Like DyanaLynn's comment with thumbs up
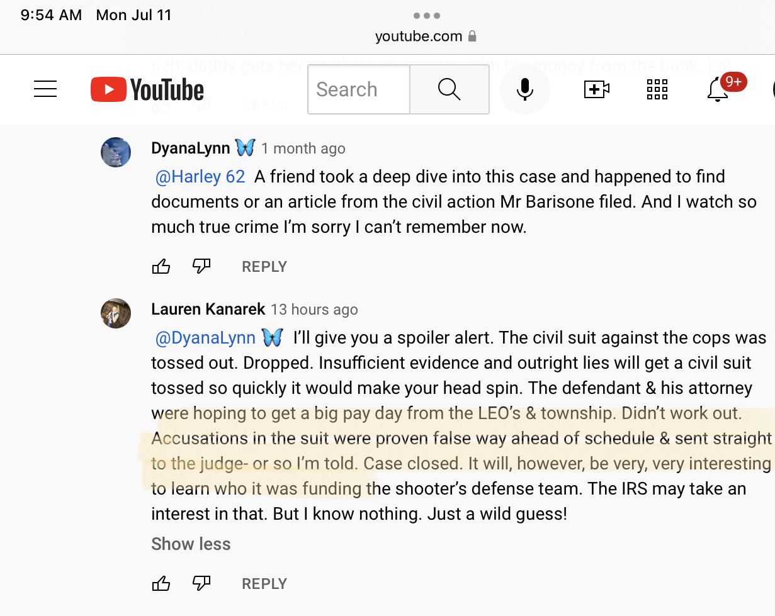Image resolution: width=775 pixels, height=616 pixels. (x=161, y=267)
